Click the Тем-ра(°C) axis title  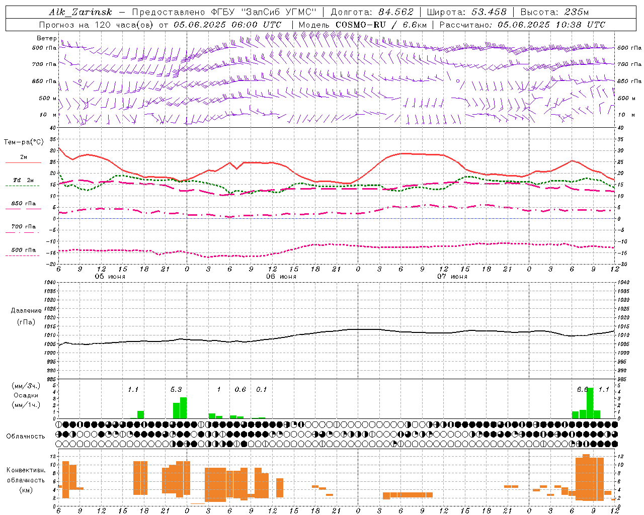[x=24, y=142]
